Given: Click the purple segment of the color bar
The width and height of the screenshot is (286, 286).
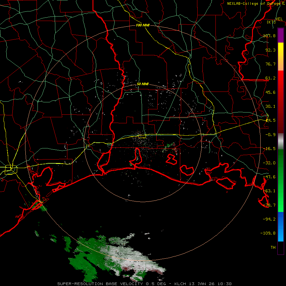Looking at the screenshot, I should pos(281,35).
